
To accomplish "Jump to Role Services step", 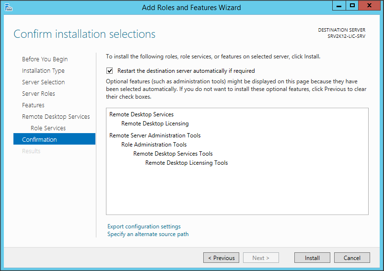I will (48, 128).
